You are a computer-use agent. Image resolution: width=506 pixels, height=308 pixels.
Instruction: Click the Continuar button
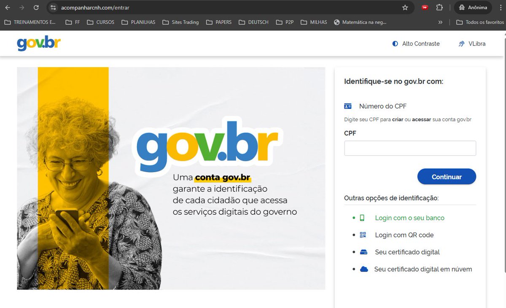point(447,177)
